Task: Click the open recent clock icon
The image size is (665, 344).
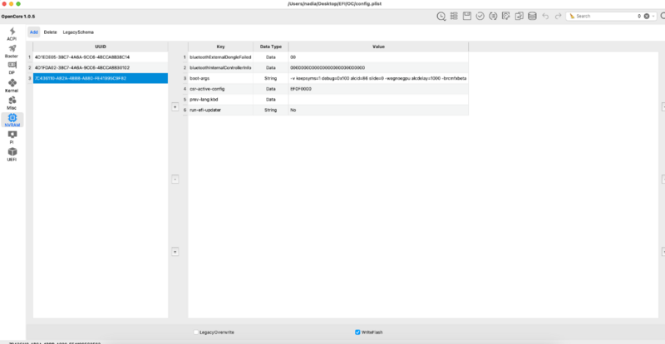Action: click(x=441, y=16)
